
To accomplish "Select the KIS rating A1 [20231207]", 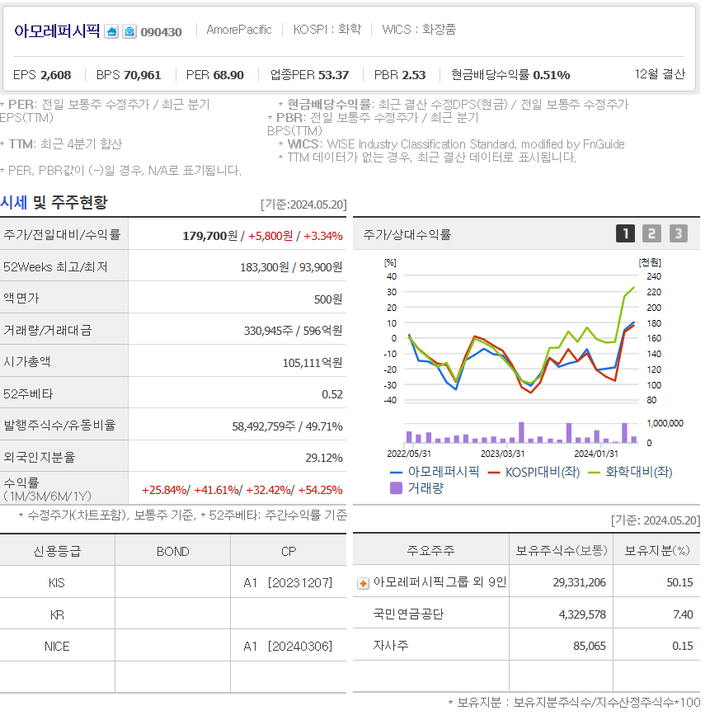I will pyautogui.click(x=288, y=583).
